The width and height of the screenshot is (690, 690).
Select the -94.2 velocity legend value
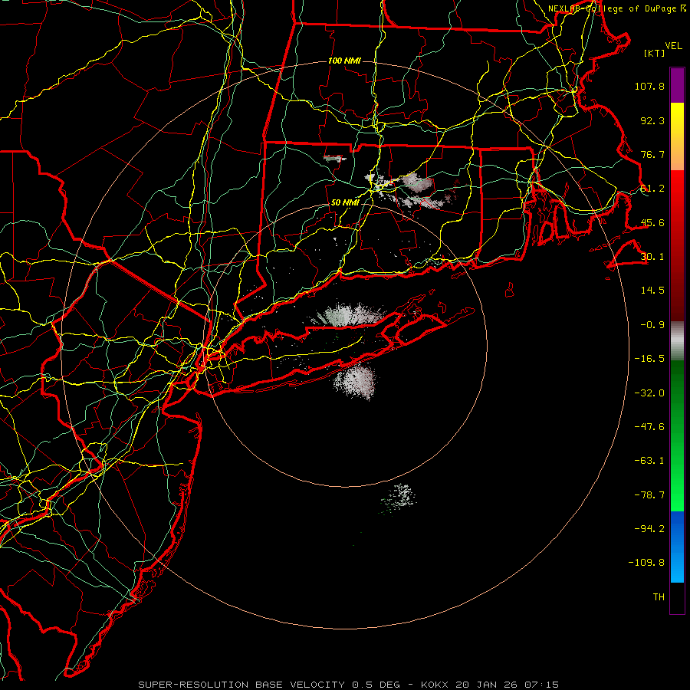click(649, 529)
